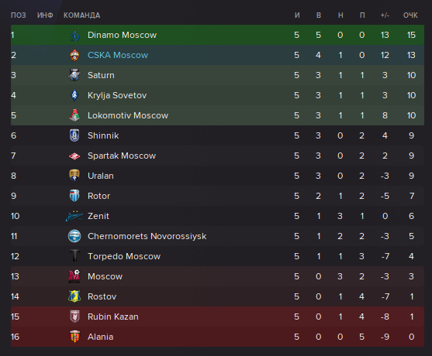Select the Uralan table row

(x=217, y=176)
